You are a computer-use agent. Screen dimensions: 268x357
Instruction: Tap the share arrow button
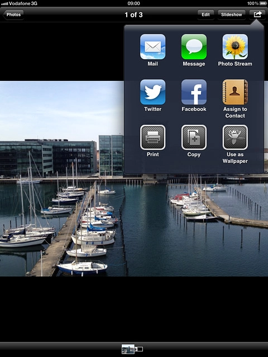point(257,15)
